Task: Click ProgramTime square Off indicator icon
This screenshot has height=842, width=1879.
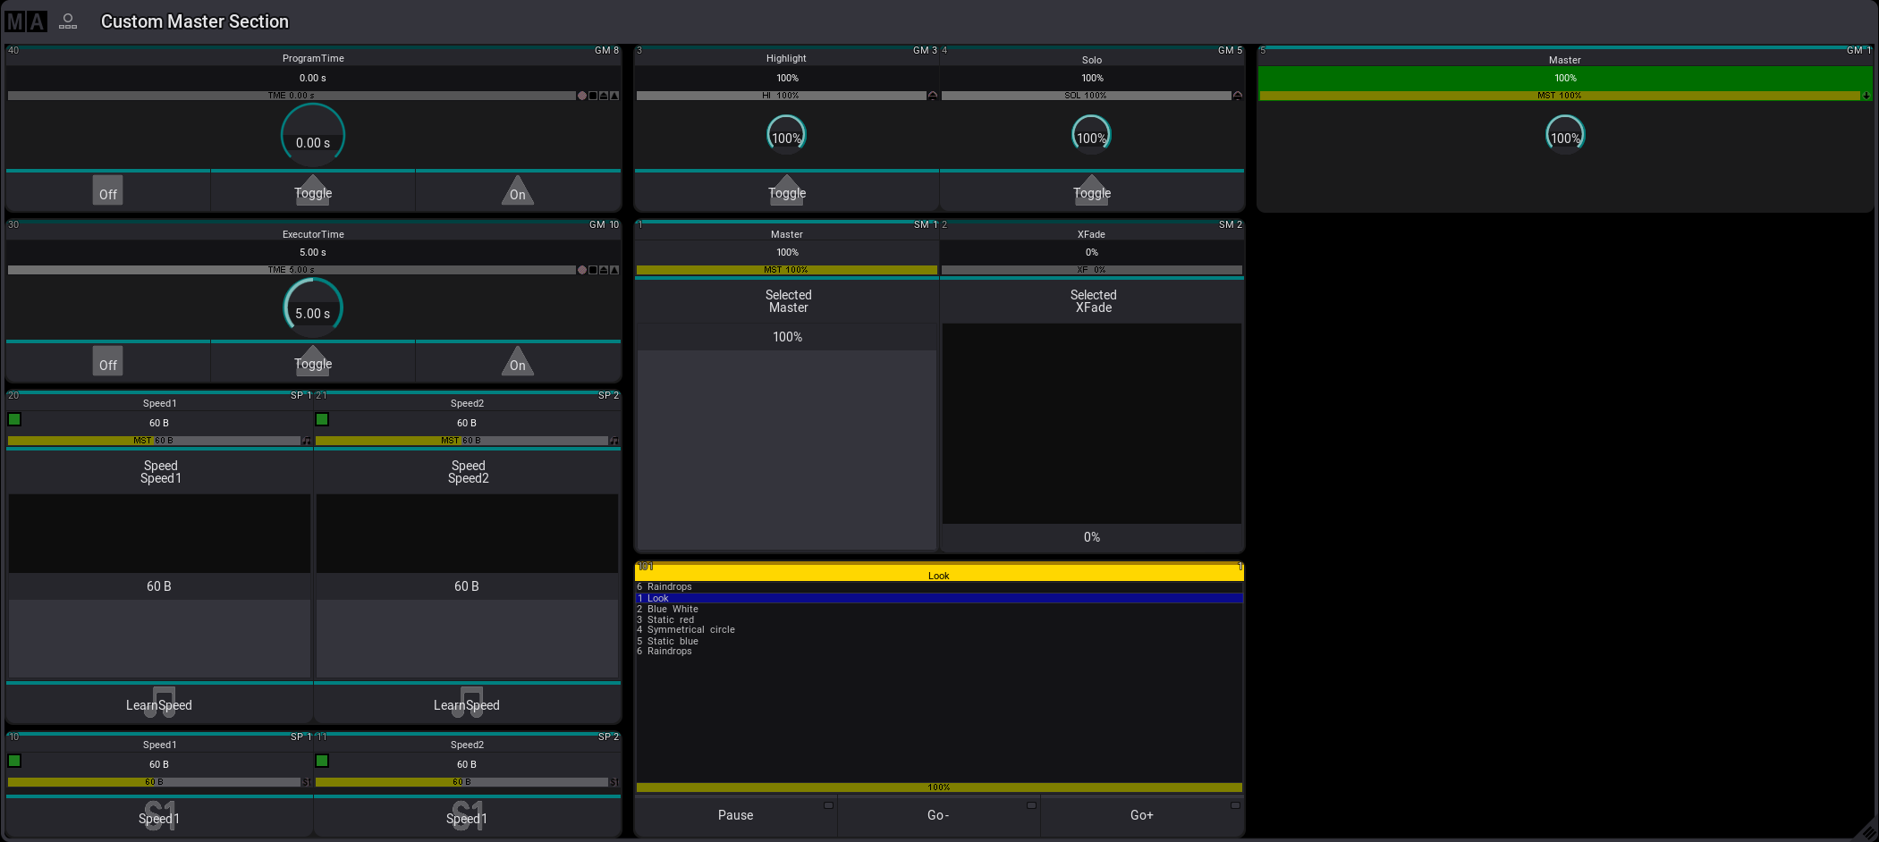Action: [593, 96]
